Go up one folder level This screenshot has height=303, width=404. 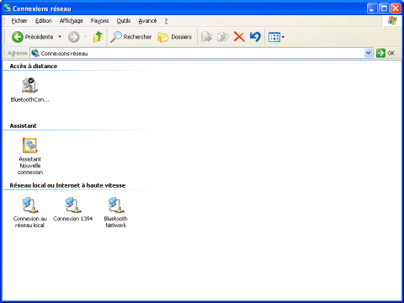98,37
